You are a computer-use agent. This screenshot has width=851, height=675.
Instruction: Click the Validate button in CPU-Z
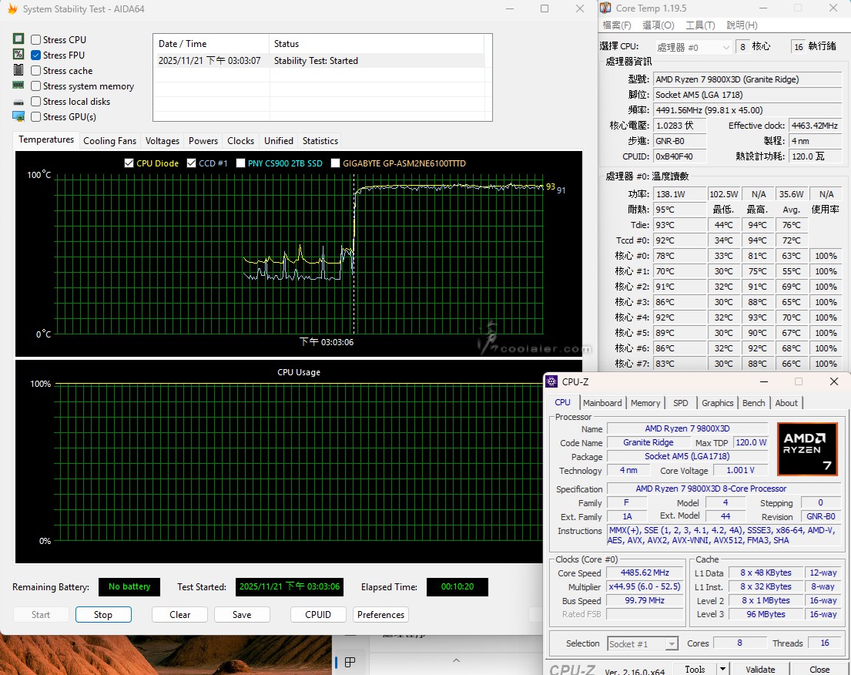(x=760, y=669)
